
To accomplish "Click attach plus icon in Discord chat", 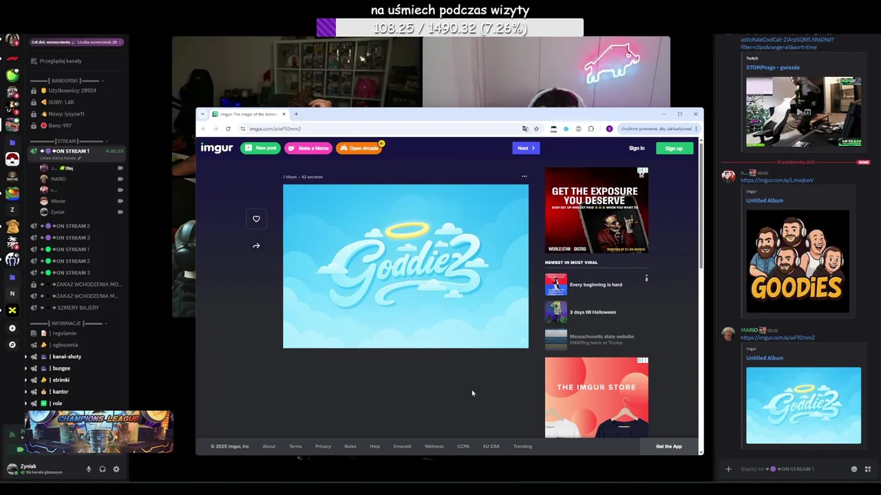I will click(728, 469).
